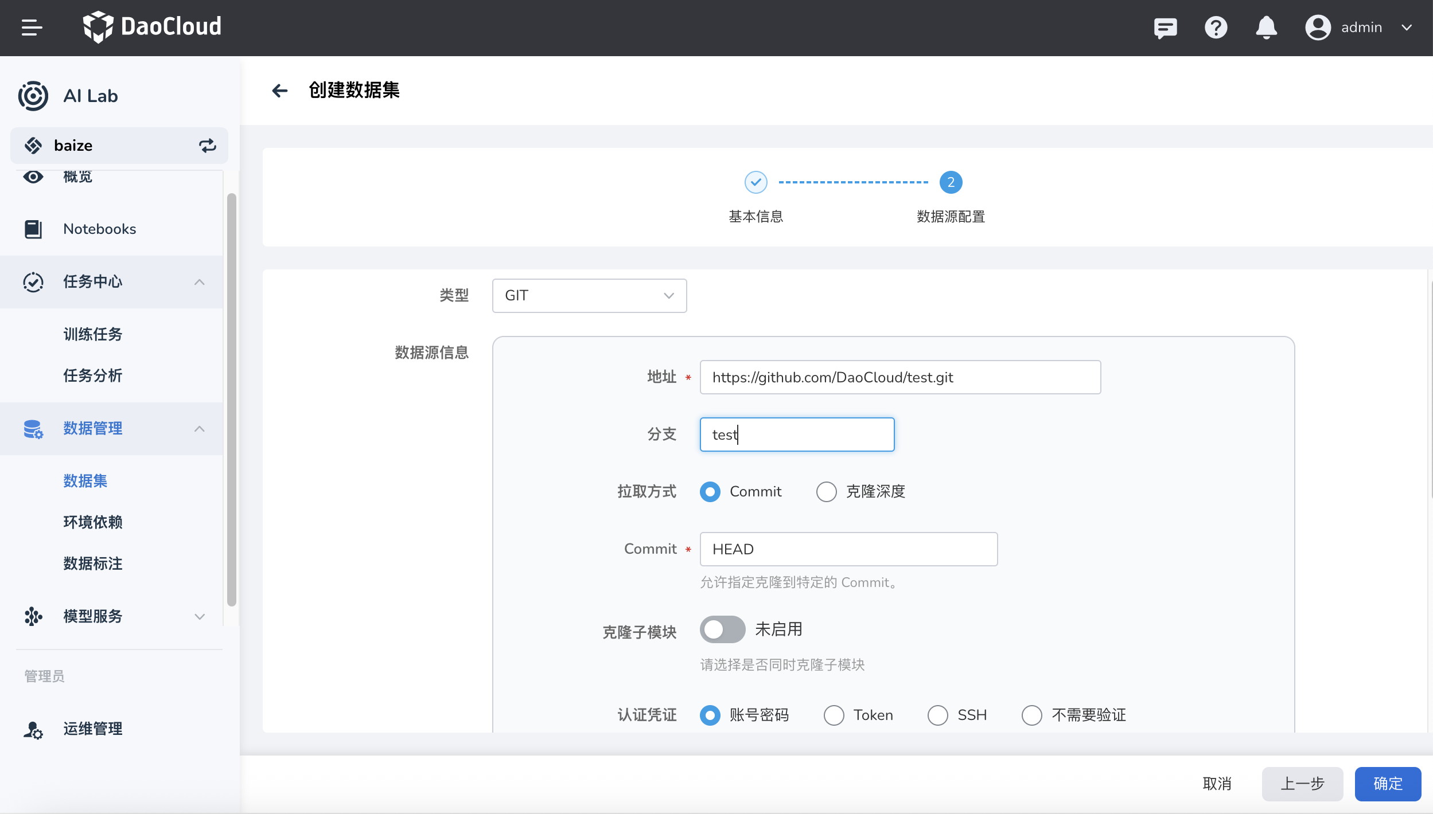Click the 确定 confirm button
Screen dimensions: 1433x814
1388,784
